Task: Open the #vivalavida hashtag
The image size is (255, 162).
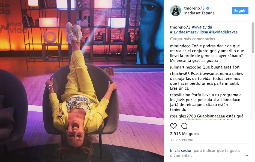Action: tap(202, 27)
